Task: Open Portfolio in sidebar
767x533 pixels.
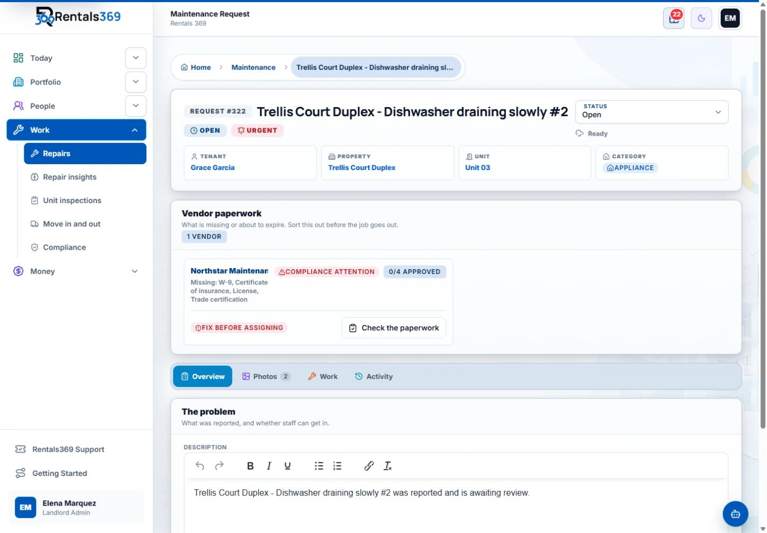Action: click(x=45, y=82)
